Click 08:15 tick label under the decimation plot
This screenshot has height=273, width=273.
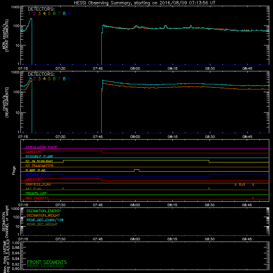click(x=172, y=239)
